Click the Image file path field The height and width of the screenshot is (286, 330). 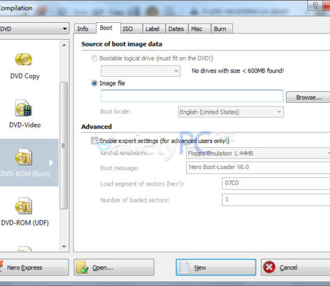[192, 96]
